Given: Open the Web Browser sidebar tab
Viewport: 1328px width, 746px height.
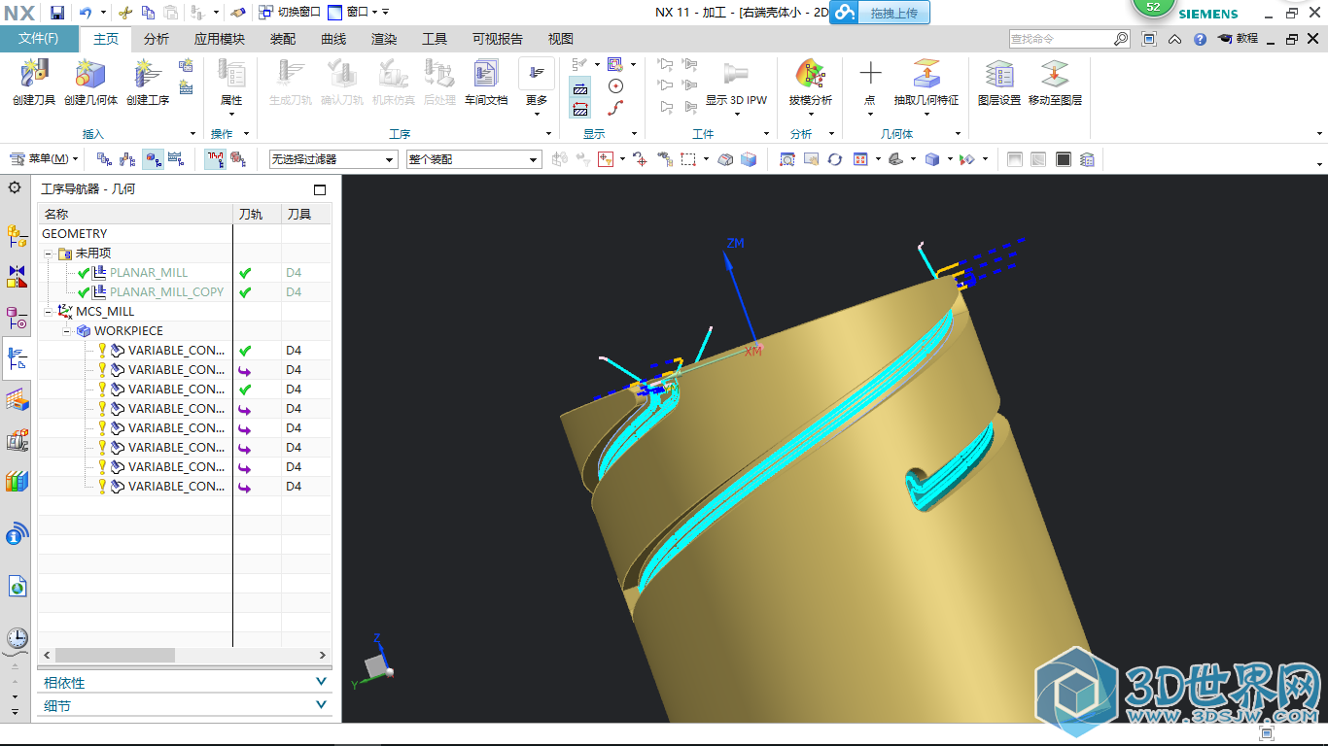Looking at the screenshot, I should 17,586.
